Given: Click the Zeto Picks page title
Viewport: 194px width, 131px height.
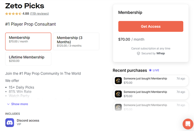Looking at the screenshot, I should [25, 6].
